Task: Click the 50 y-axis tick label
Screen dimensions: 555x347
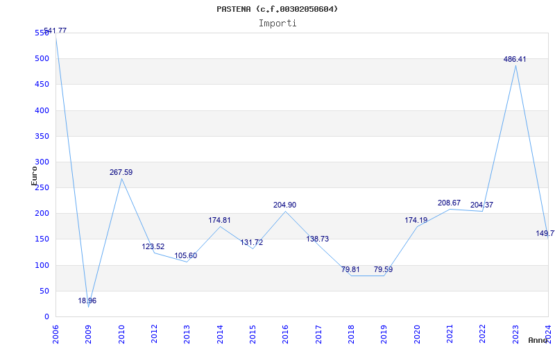Action: pos(44,291)
